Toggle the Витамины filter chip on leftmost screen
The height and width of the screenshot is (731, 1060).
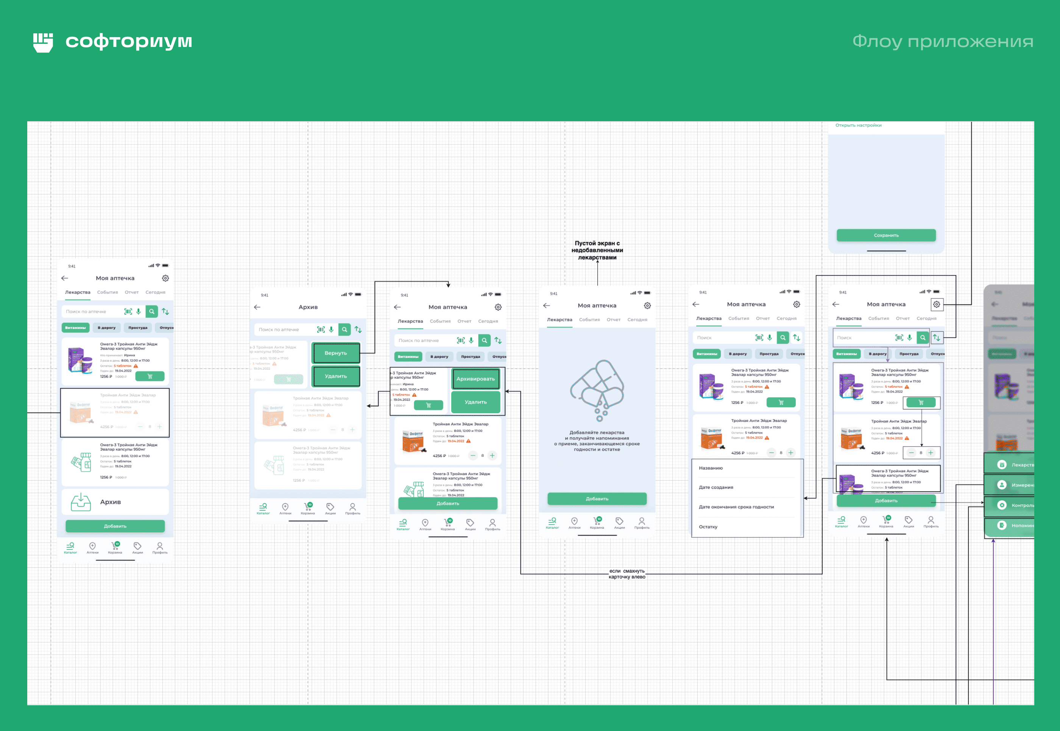75,328
